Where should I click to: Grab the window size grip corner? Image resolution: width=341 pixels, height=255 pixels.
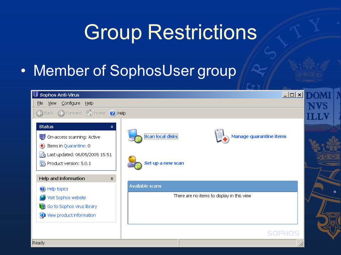click(301, 244)
